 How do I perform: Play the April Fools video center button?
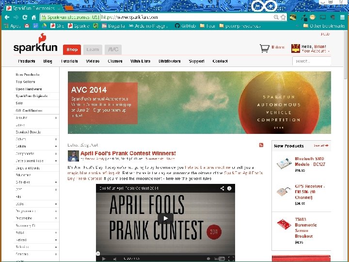pyautogui.click(x=165, y=218)
